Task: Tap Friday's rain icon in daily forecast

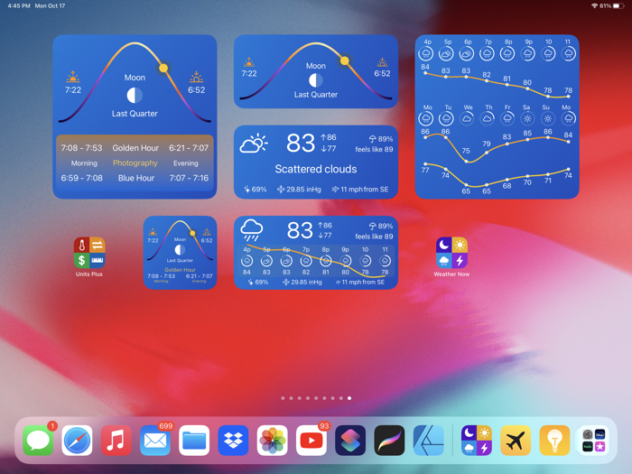Action: 507,118
